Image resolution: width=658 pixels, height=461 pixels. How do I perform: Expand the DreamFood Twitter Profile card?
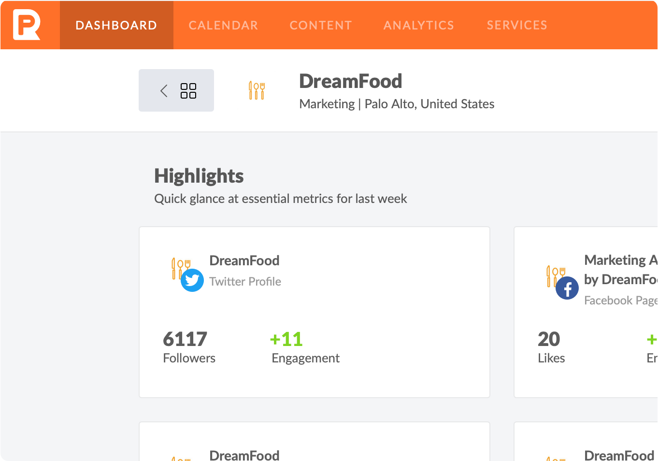click(x=314, y=312)
